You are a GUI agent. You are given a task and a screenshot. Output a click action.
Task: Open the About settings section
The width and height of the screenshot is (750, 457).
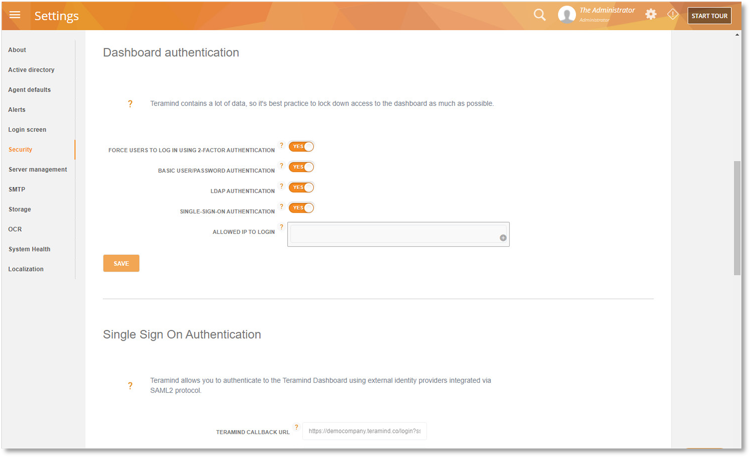[17, 50]
